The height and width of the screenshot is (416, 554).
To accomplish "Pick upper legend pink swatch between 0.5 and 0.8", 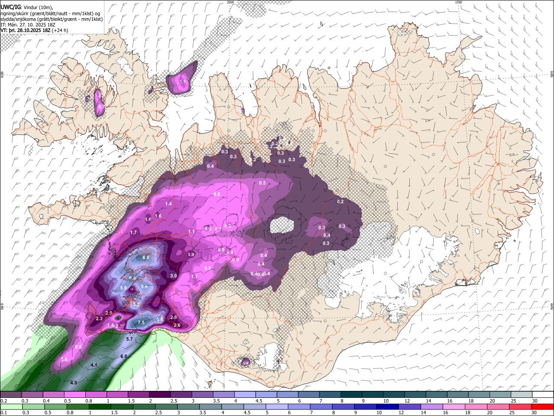I will [x=74, y=394].
